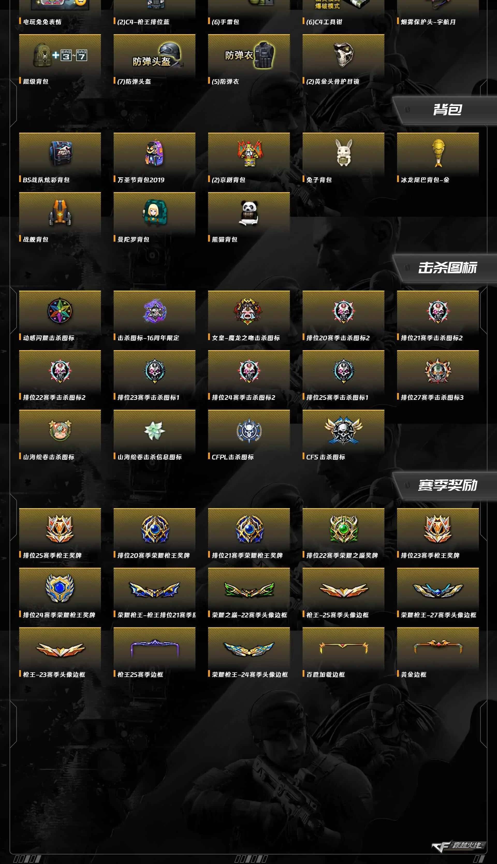
Task: Select the 防弹头盔 helmet item
Action: point(154,59)
